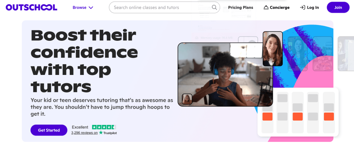Click the Excellent rating label
The image size is (354, 144).
[x=80, y=127]
